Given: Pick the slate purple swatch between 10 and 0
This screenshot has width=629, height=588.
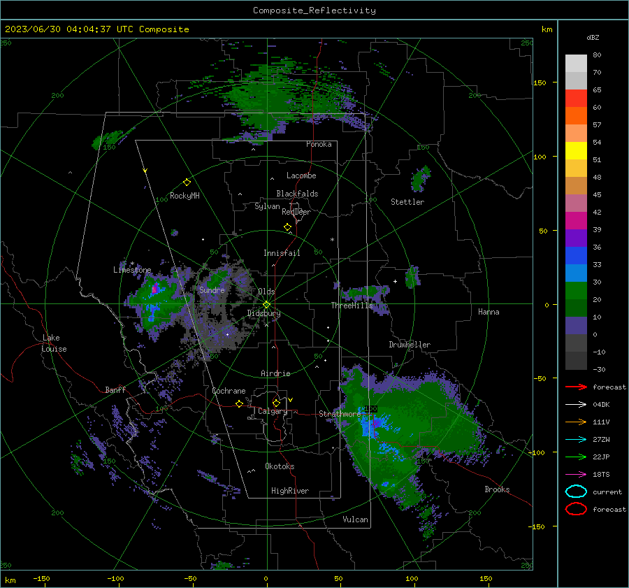Looking at the screenshot, I should coord(576,326).
